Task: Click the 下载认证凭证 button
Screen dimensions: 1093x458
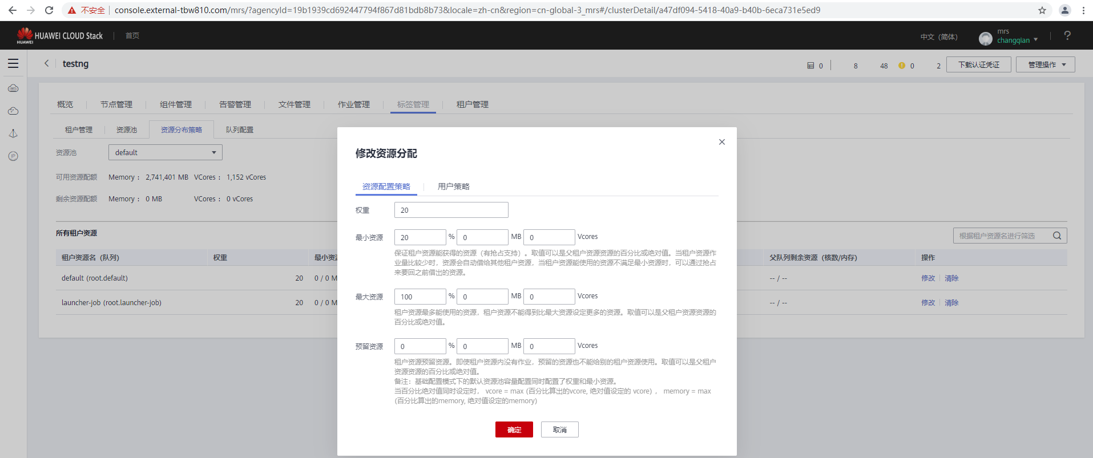Action: [979, 64]
